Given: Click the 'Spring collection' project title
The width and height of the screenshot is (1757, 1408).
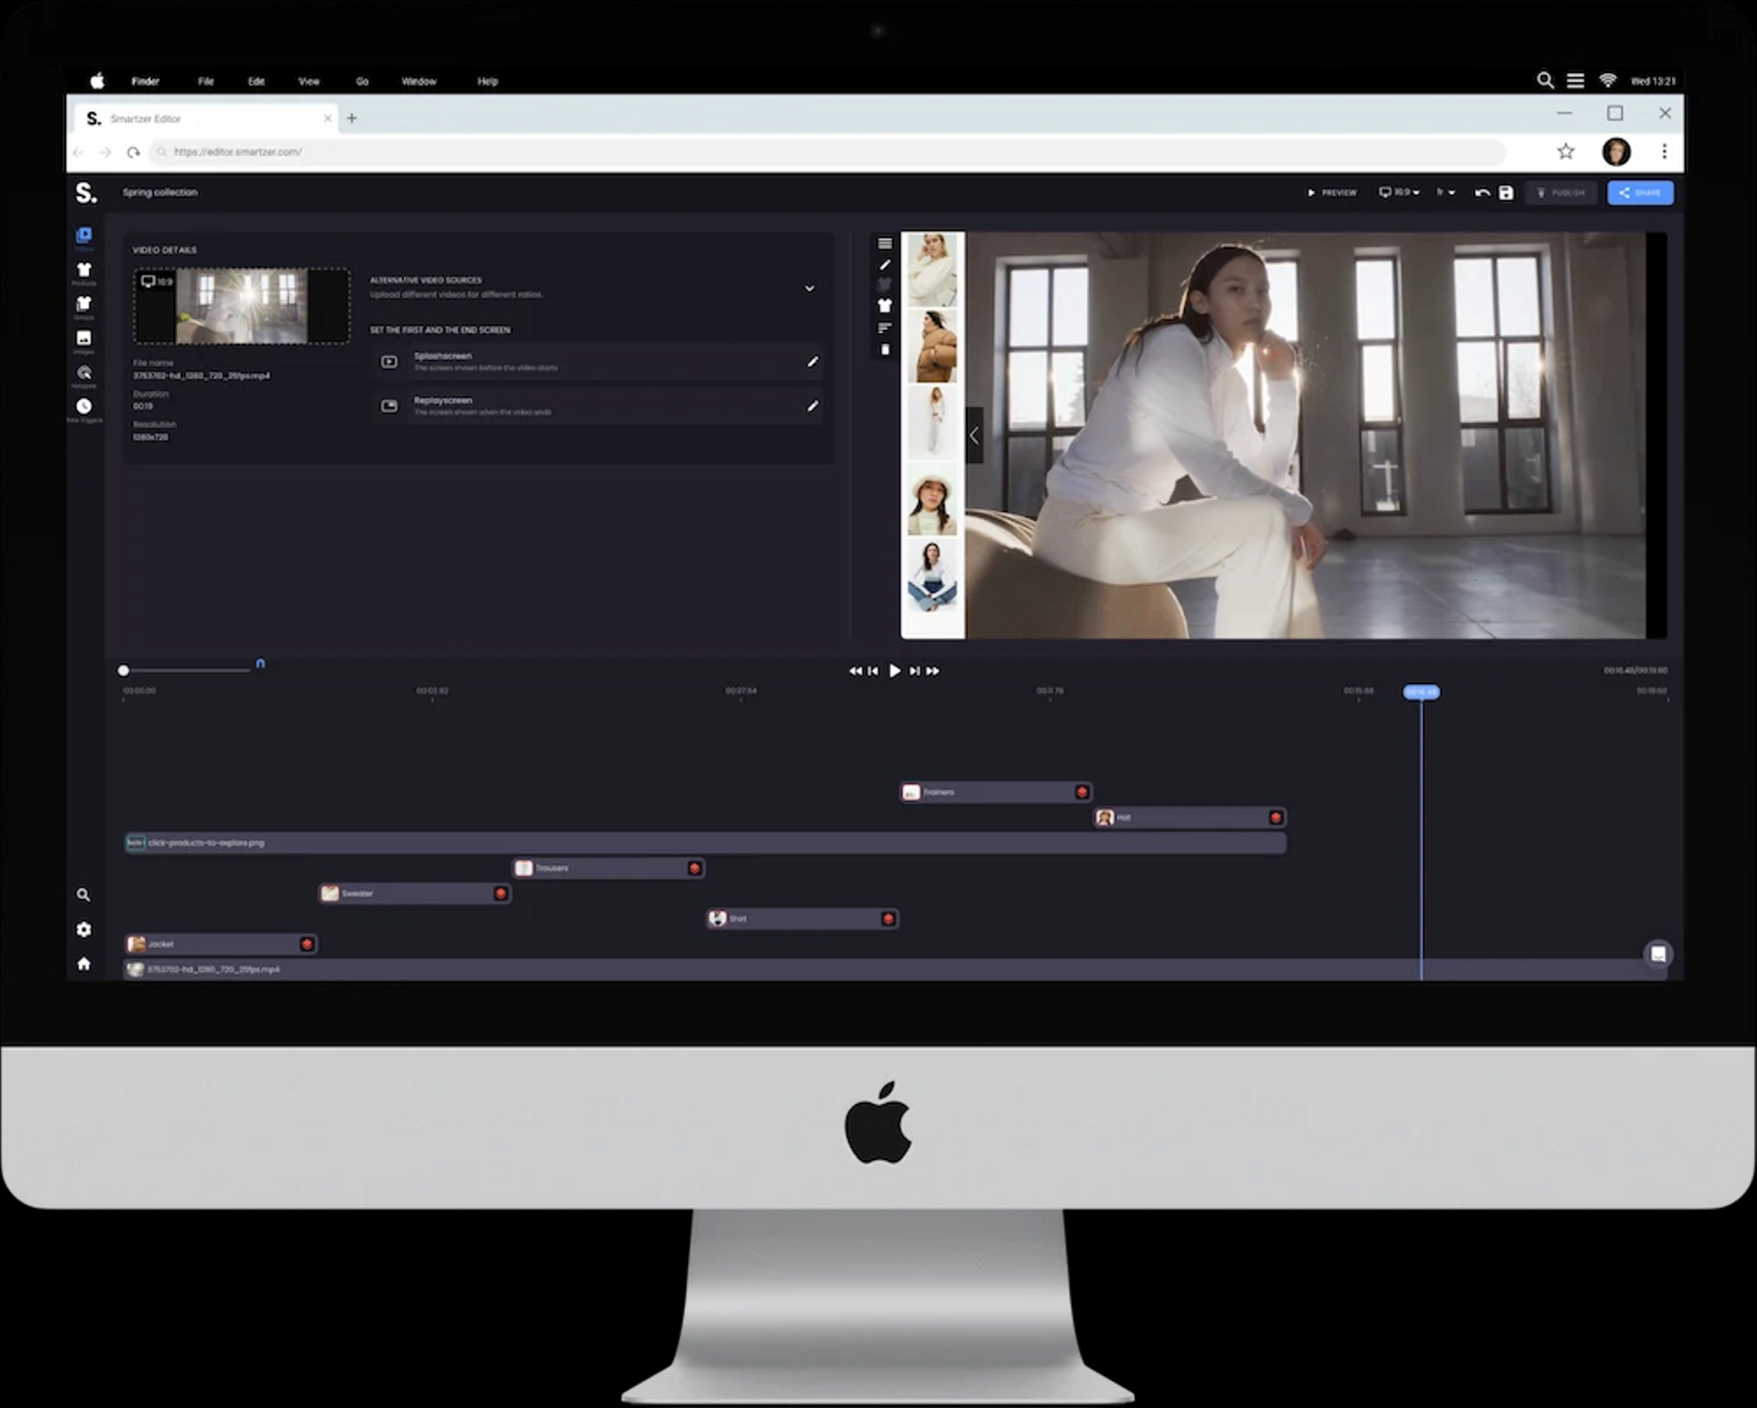Looking at the screenshot, I should [x=160, y=193].
